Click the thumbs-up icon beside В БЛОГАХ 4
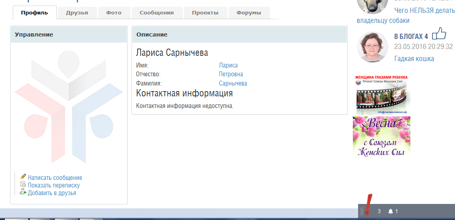455x220 pixels. (x=439, y=34)
